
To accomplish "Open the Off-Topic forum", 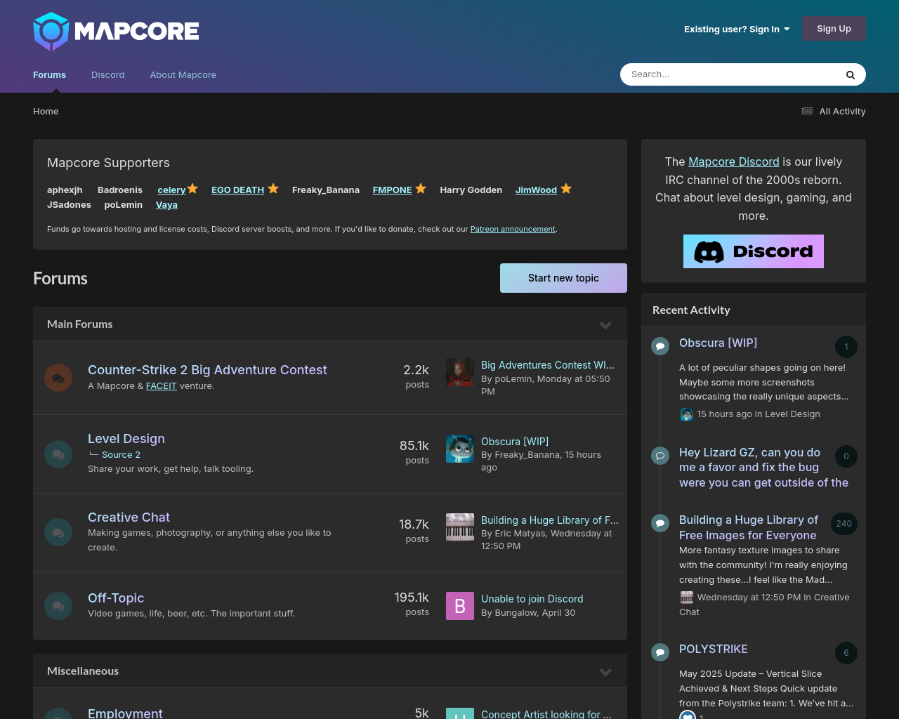I will (x=116, y=598).
